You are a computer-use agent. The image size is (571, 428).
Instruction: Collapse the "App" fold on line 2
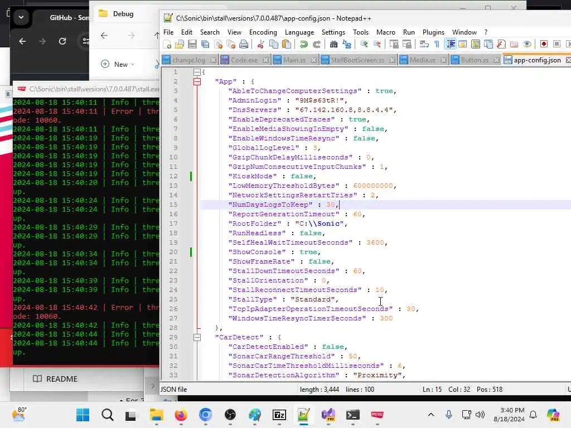point(197,81)
